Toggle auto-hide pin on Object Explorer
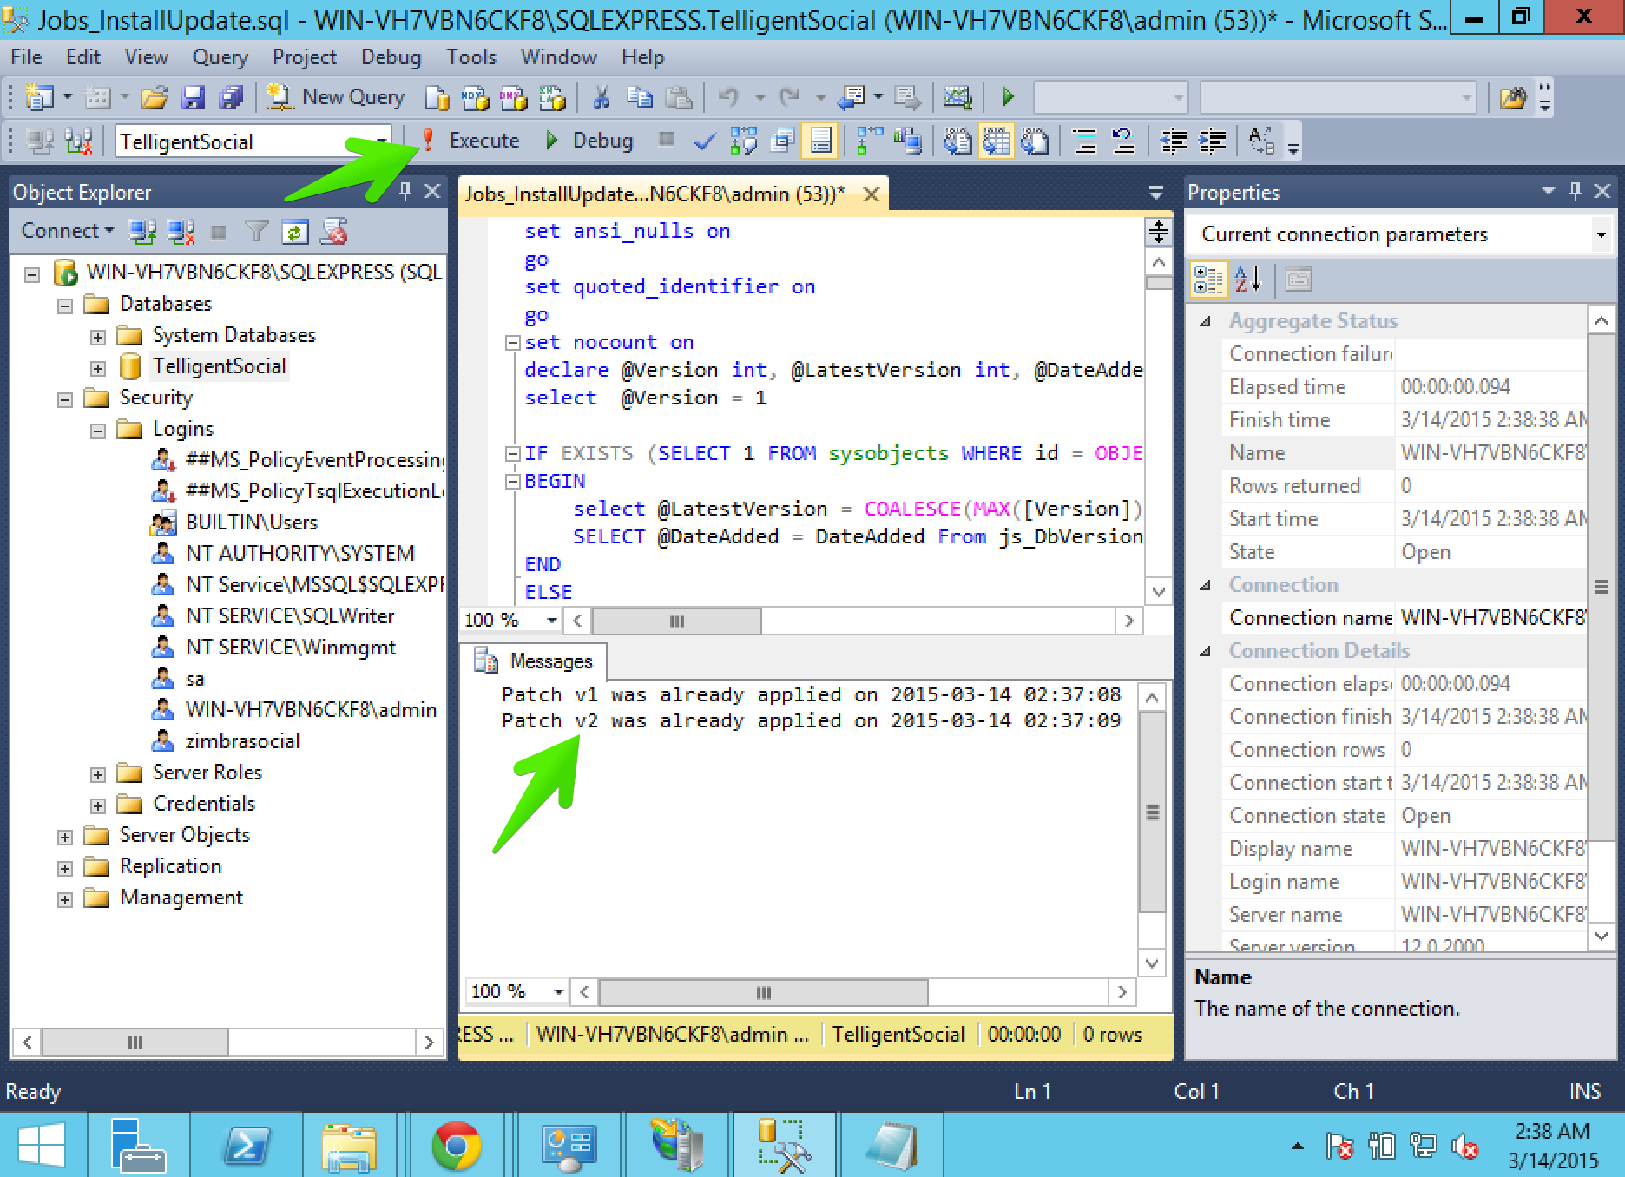 (405, 192)
